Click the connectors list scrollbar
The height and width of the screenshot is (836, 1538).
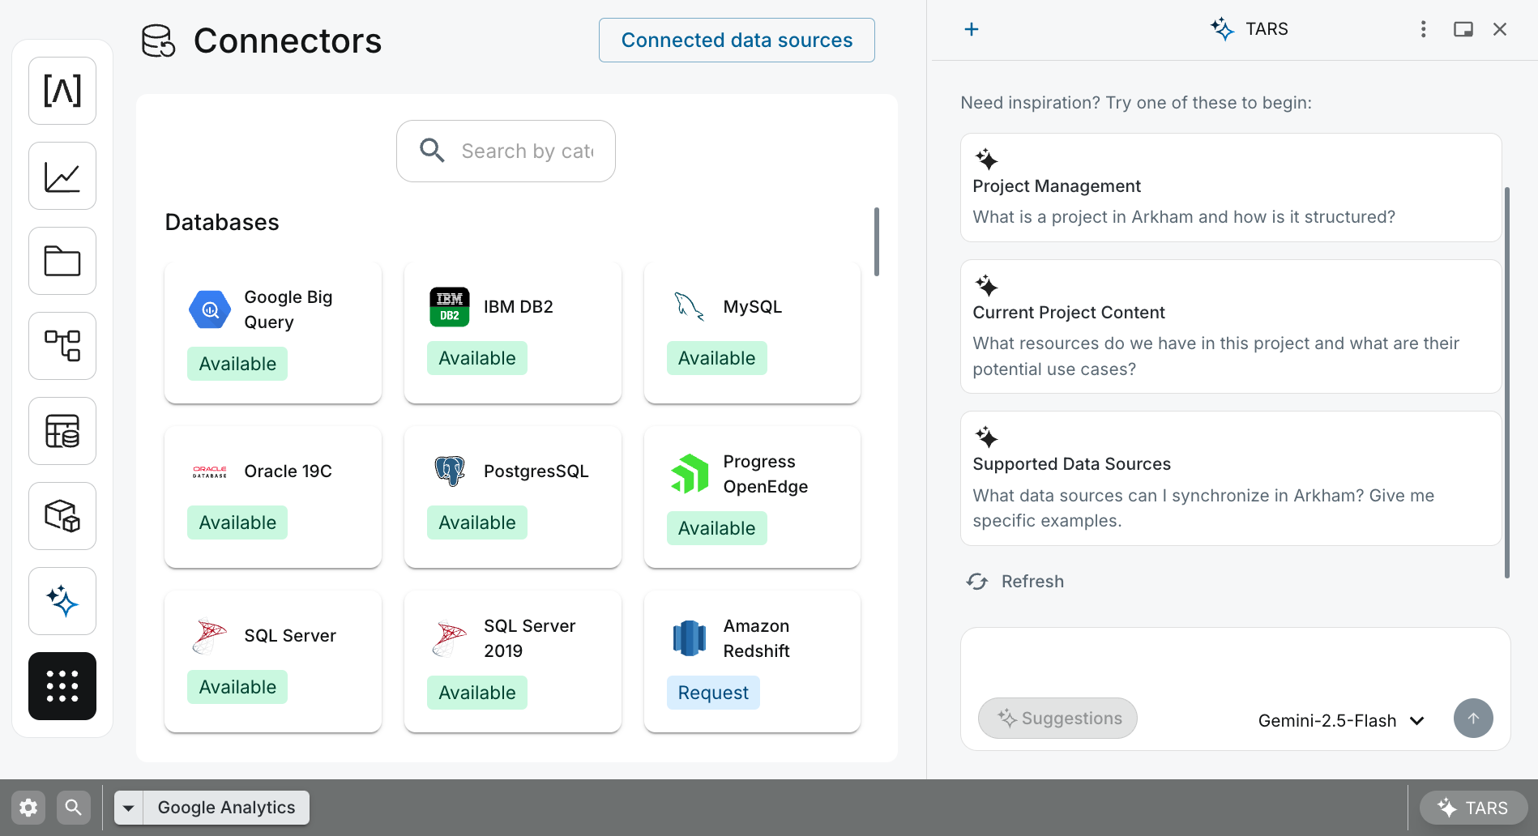876,242
